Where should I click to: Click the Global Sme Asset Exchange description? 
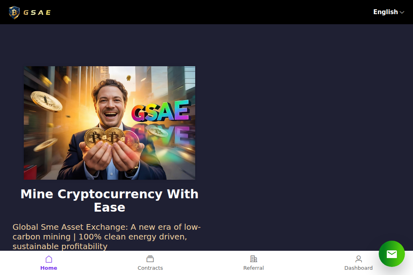point(106,237)
